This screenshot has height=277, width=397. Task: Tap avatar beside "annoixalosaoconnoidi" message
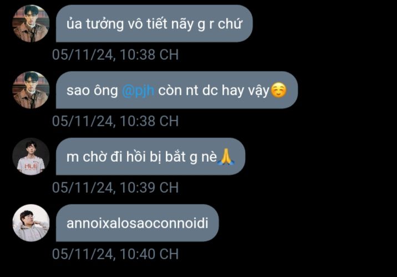point(31,223)
